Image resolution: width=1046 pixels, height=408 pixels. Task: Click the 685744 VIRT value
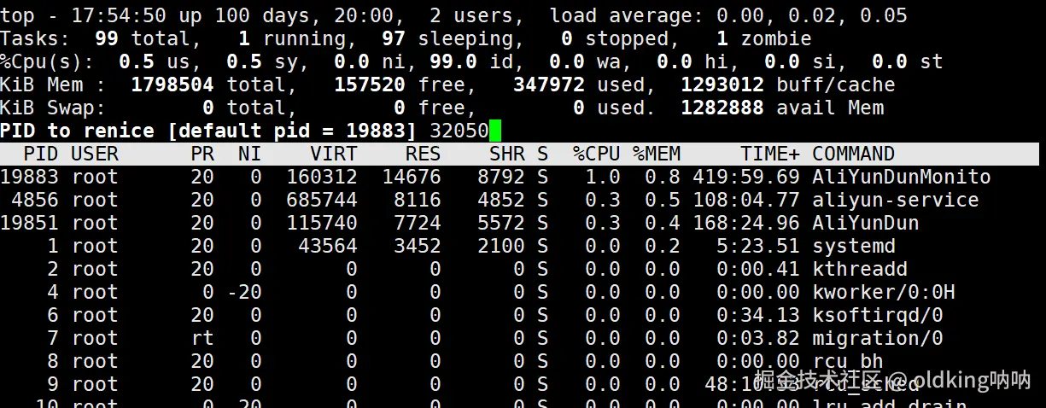coord(322,200)
